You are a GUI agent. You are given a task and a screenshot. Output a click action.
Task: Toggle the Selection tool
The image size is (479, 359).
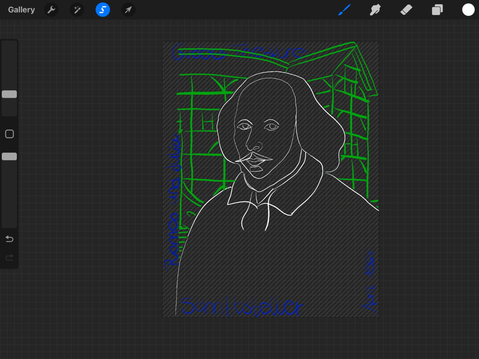103,10
